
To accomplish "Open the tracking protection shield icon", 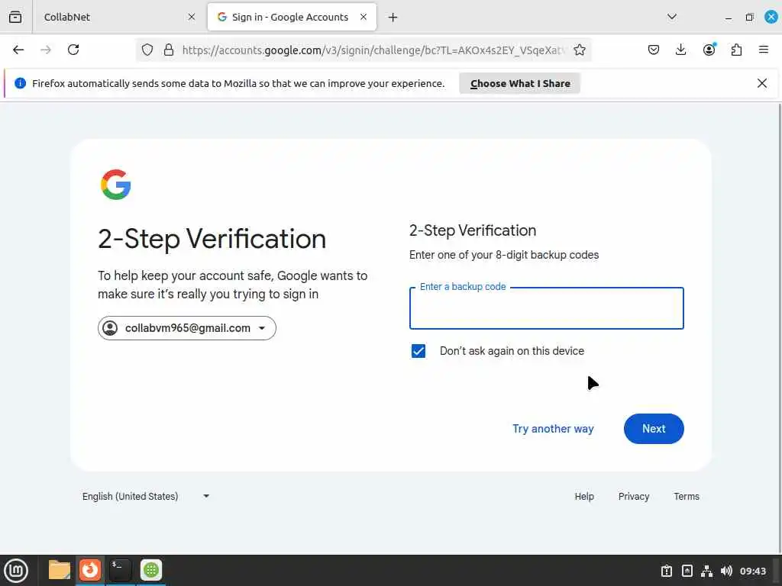I will 147,50.
